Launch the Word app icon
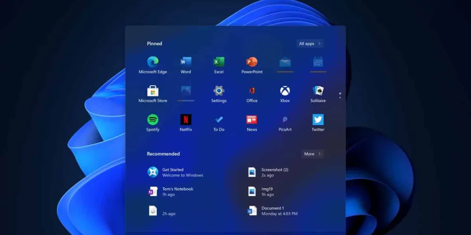 (186, 65)
